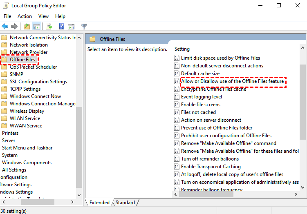
Task: Select WLAN Service folder in tree
Action: coord(25,118)
